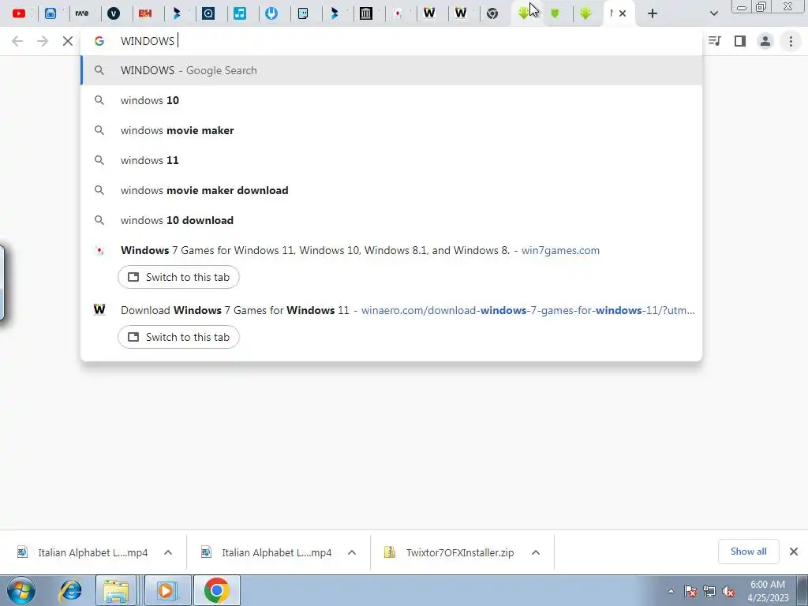Image resolution: width=808 pixels, height=606 pixels.
Task: Go forward with the forward arrow
Action: pyautogui.click(x=43, y=41)
